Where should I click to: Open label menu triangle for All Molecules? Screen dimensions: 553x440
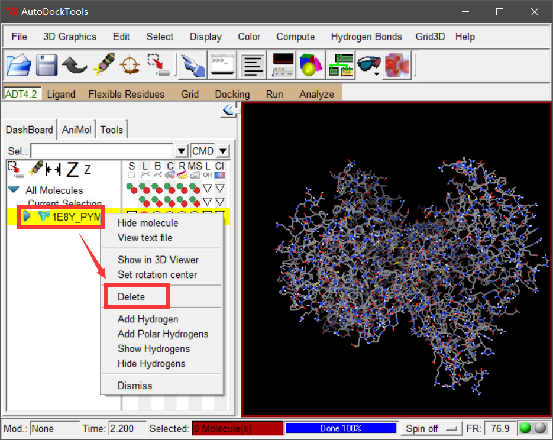[208, 188]
